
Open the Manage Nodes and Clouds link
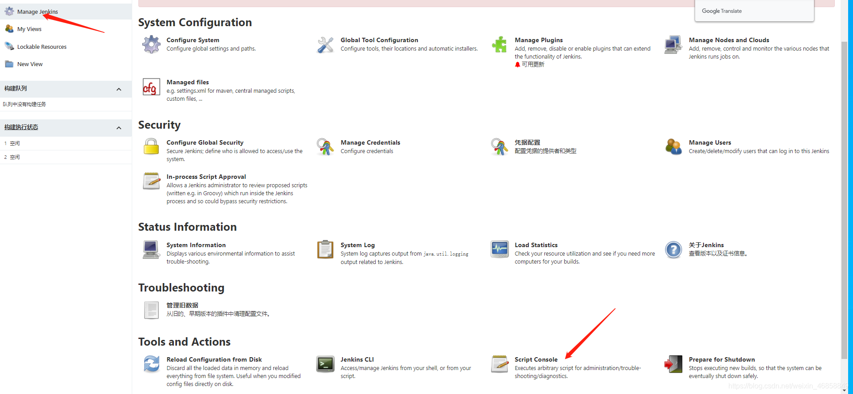[729, 40]
